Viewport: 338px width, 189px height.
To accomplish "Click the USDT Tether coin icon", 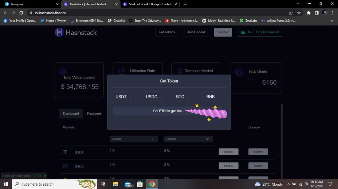I will coord(65,152).
